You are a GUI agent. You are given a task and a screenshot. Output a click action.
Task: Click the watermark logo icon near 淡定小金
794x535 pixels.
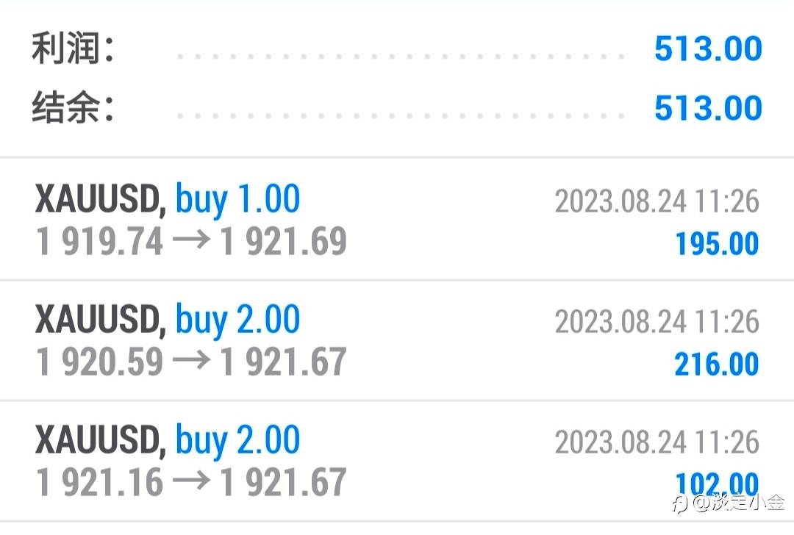point(679,504)
